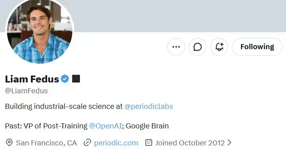Start a message with the chat bubble icon
Image resolution: width=286 pixels, height=149 pixels.
pos(197,47)
